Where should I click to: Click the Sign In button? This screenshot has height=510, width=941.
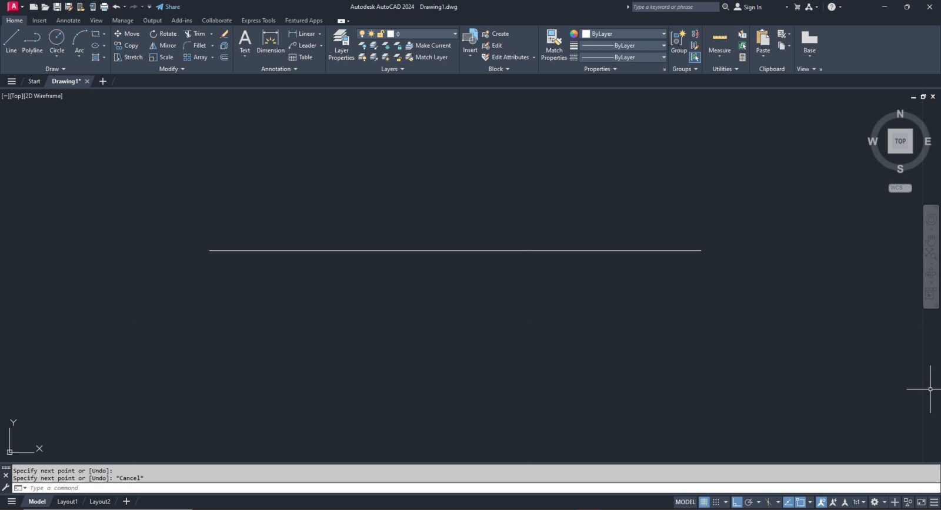click(748, 7)
